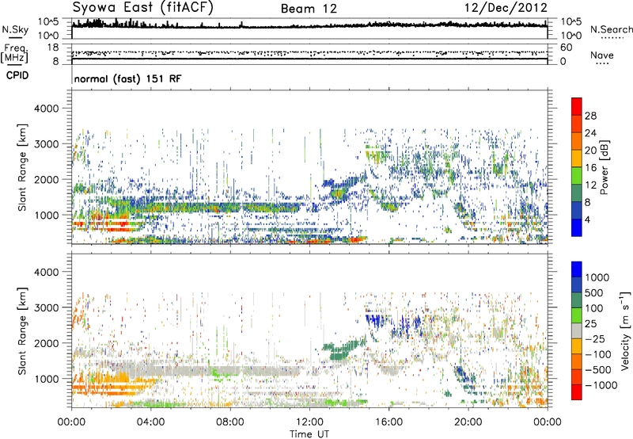Image resolution: width=633 pixels, height=439 pixels.
Task: Click the title "Syowa East (fitACF)"
Action: tap(143, 8)
